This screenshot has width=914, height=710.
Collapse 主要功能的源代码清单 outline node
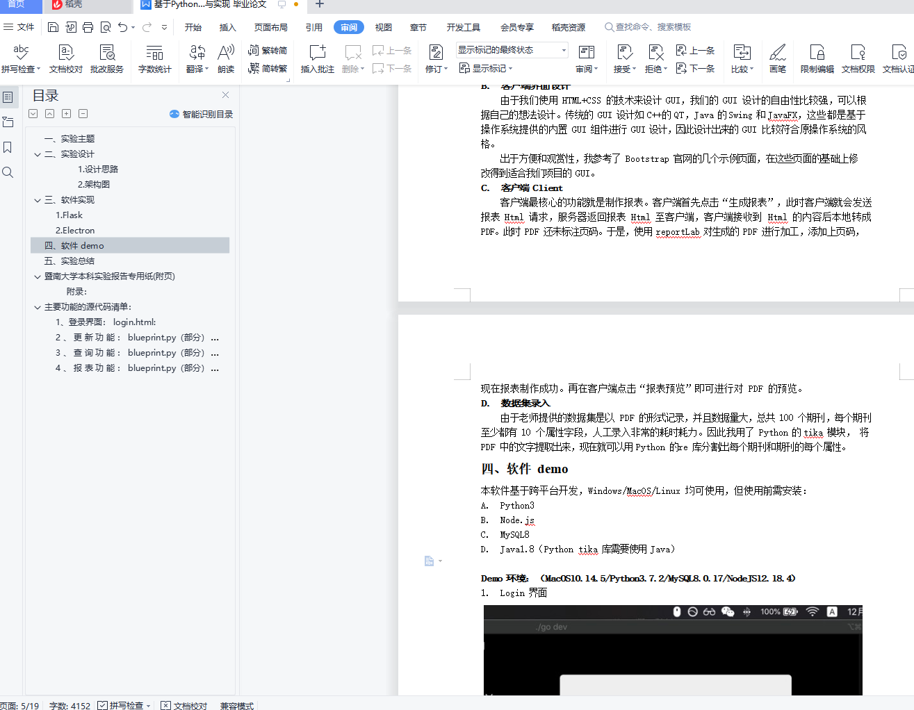click(38, 307)
